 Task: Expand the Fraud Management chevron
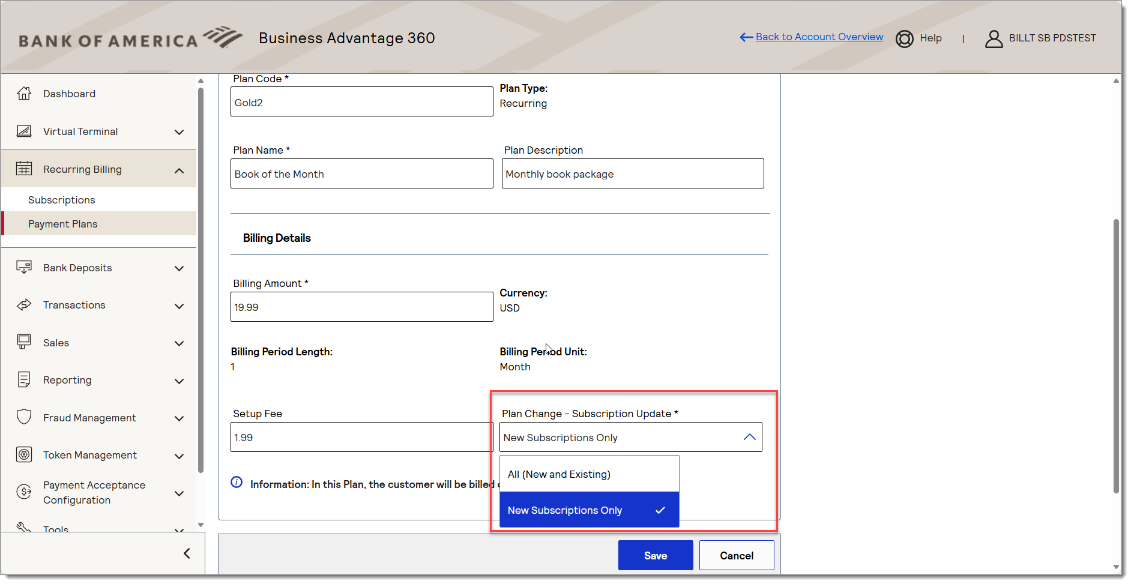click(x=179, y=418)
